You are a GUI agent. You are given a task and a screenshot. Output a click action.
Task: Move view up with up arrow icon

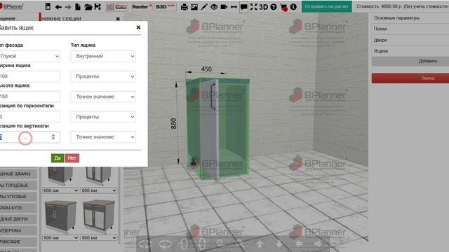[x=260, y=244]
